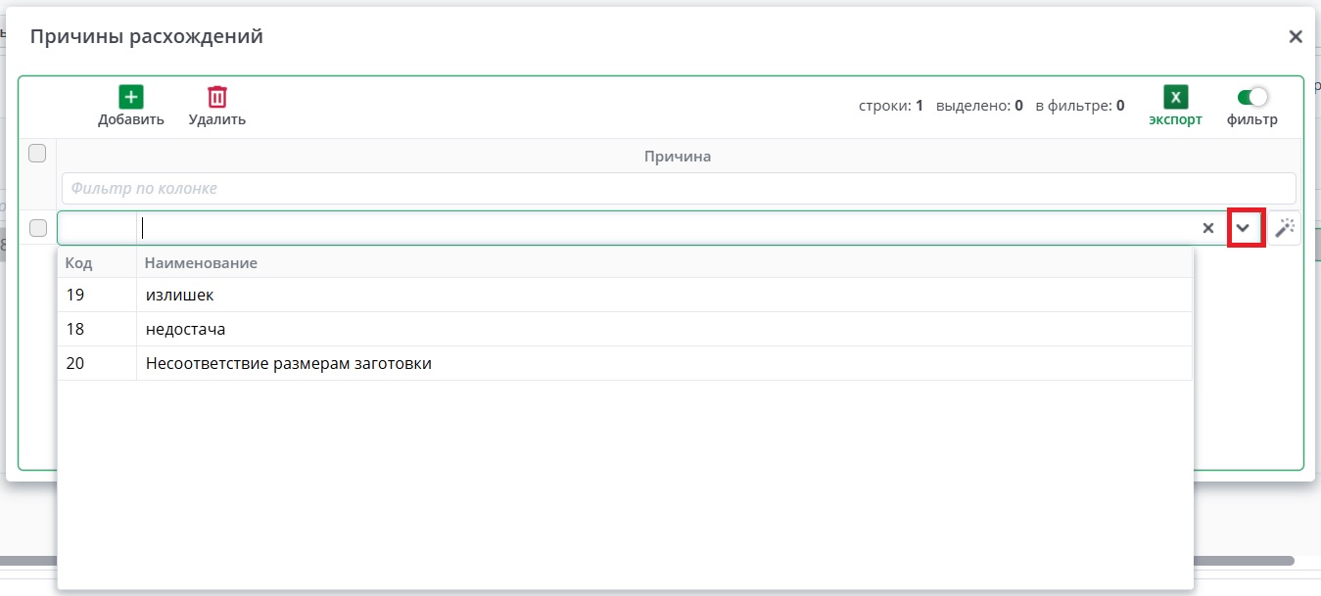Click the red trash Delete icon
The width and height of the screenshot is (1321, 596).
click(216, 97)
